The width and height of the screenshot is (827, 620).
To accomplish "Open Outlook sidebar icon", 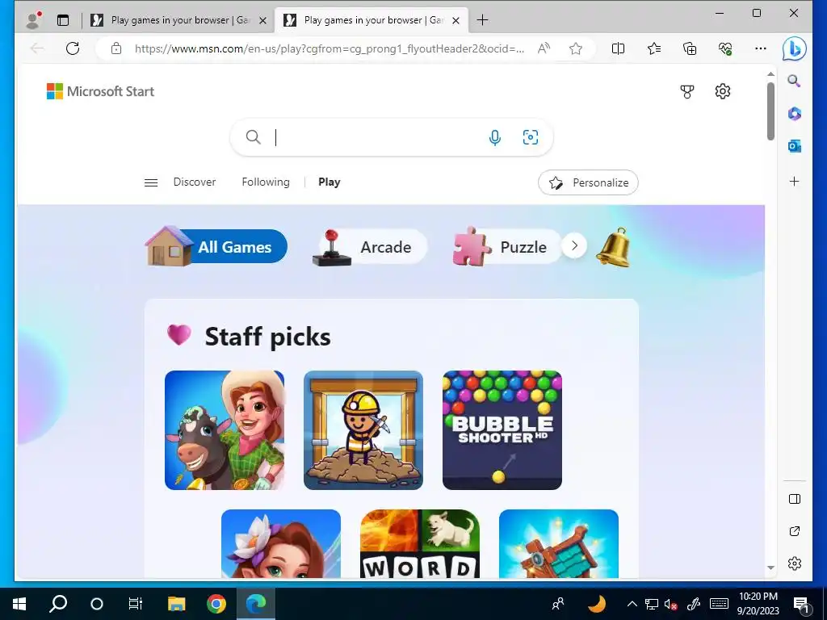I will (x=795, y=146).
